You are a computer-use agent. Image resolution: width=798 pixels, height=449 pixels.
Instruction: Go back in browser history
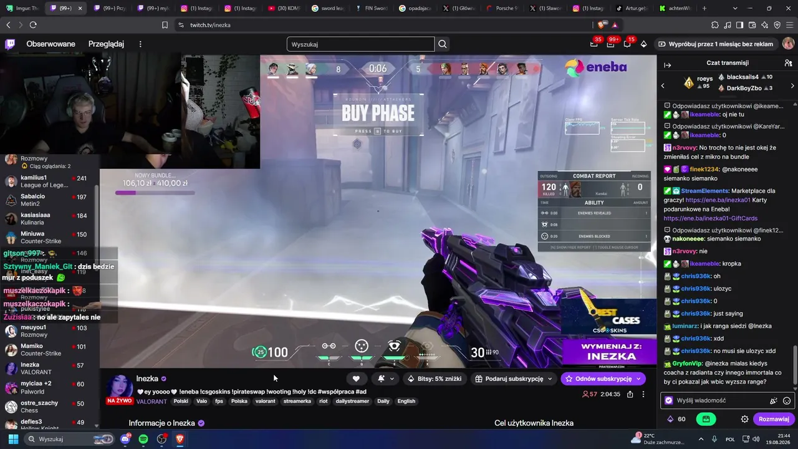[x=8, y=25]
